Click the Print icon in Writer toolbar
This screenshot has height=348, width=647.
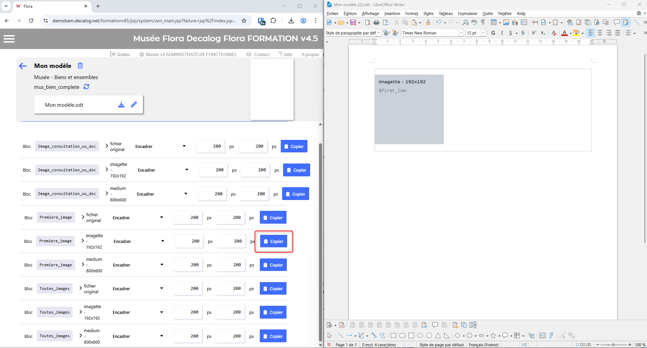376,23
